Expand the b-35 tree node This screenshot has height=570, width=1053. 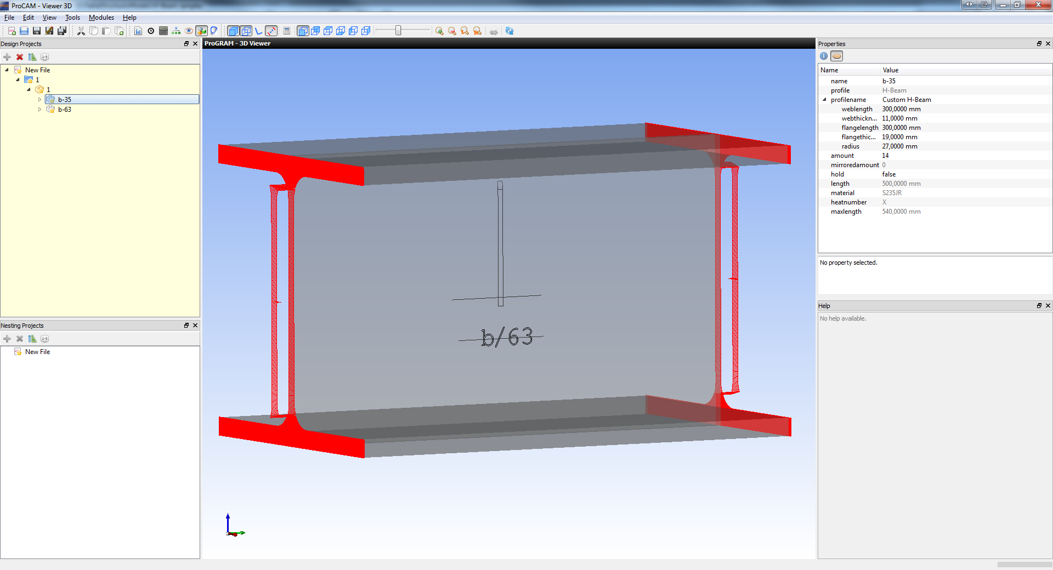[39, 100]
